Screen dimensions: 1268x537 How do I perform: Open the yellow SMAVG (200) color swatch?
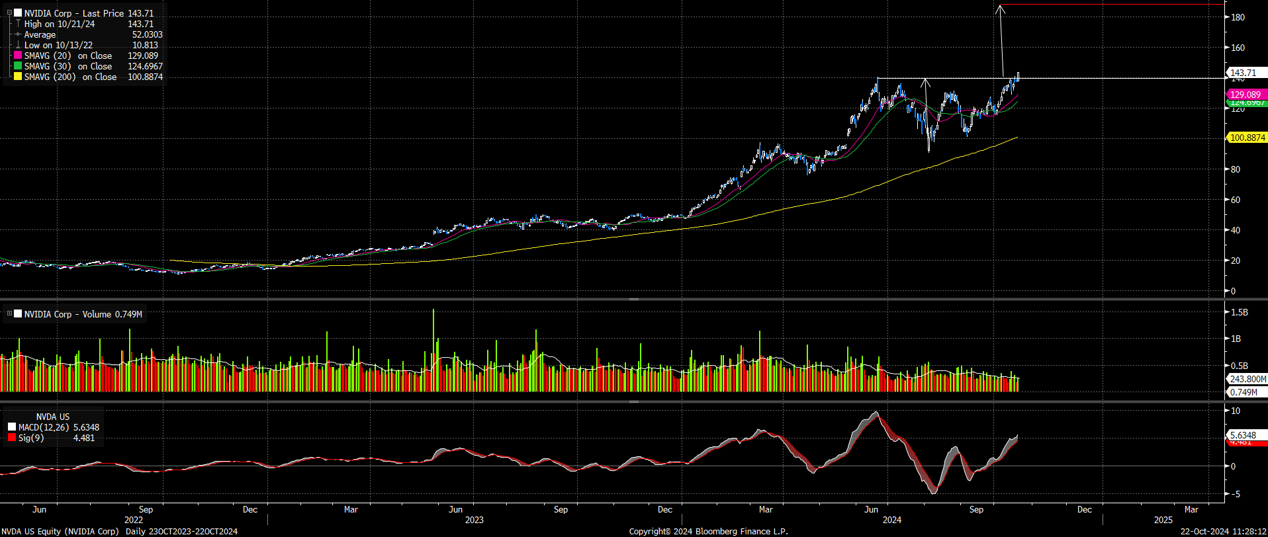19,77
